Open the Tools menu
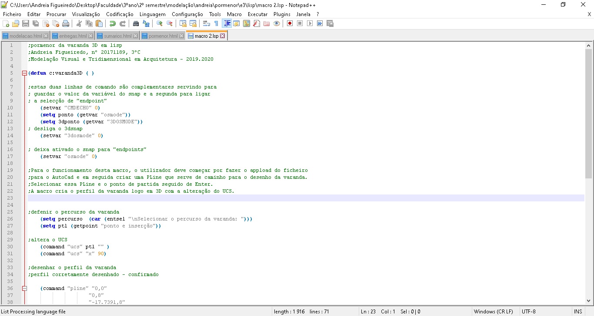Image resolution: width=594 pixels, height=316 pixels. [x=215, y=14]
